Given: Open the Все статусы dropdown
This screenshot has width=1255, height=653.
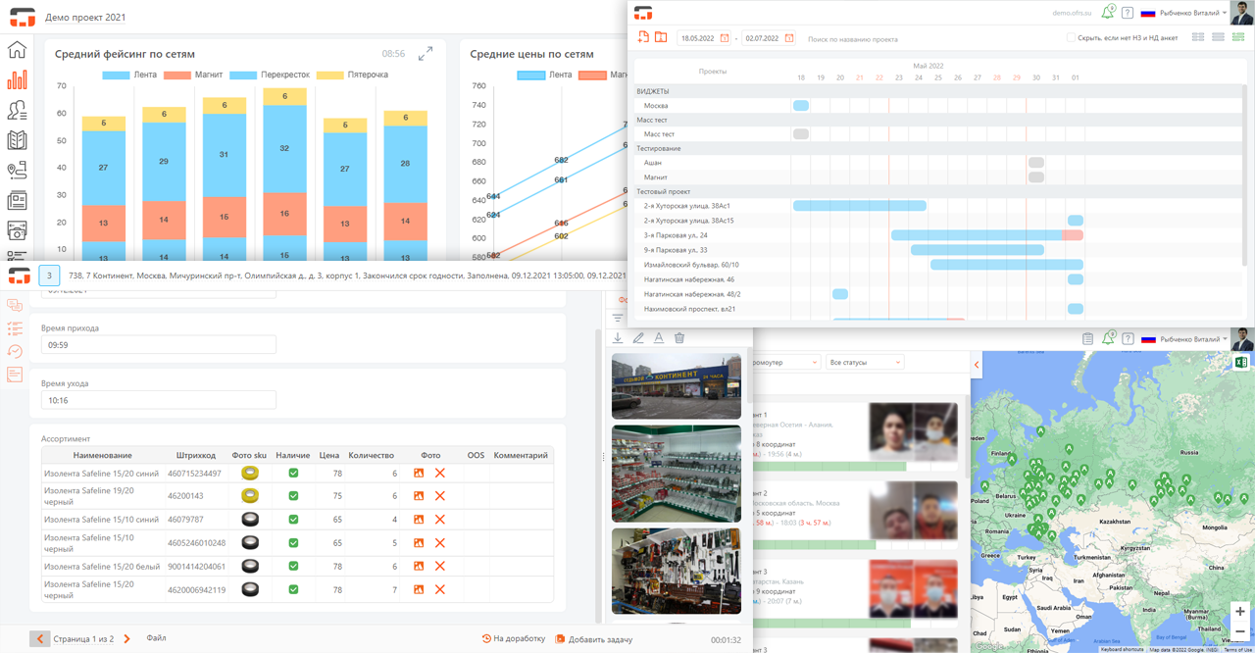Looking at the screenshot, I should 865,363.
